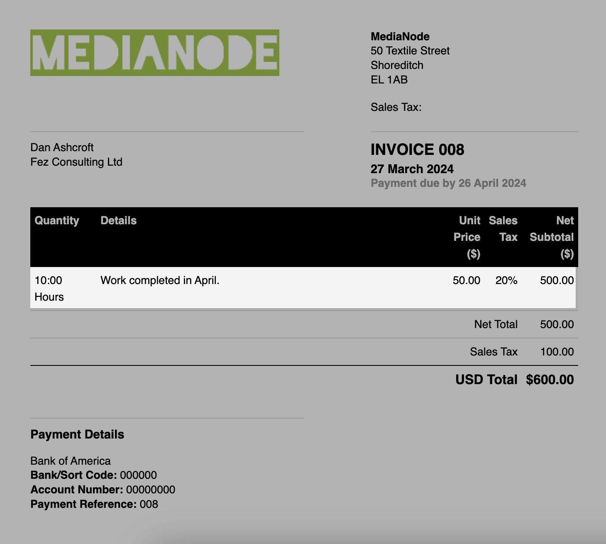Select the Quantity column header
Viewport: 606px width, 544px height.
tap(57, 221)
